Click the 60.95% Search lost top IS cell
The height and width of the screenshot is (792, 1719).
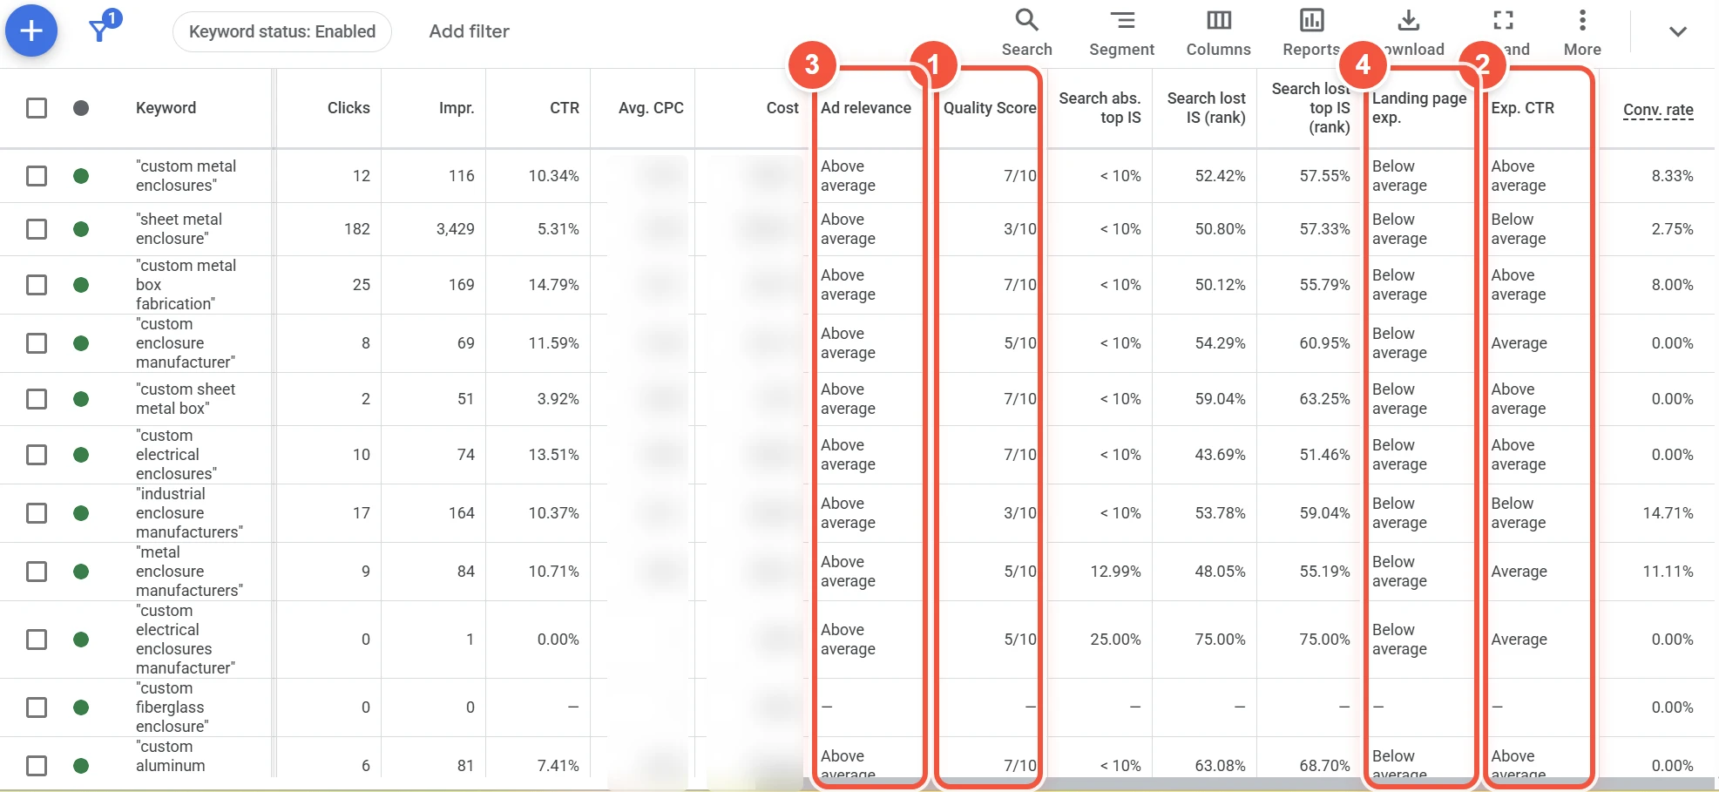coord(1324,343)
